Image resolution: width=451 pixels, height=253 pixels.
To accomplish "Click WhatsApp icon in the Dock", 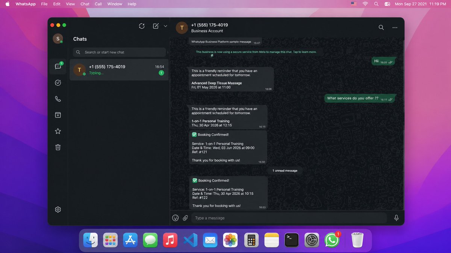I will (x=332, y=240).
